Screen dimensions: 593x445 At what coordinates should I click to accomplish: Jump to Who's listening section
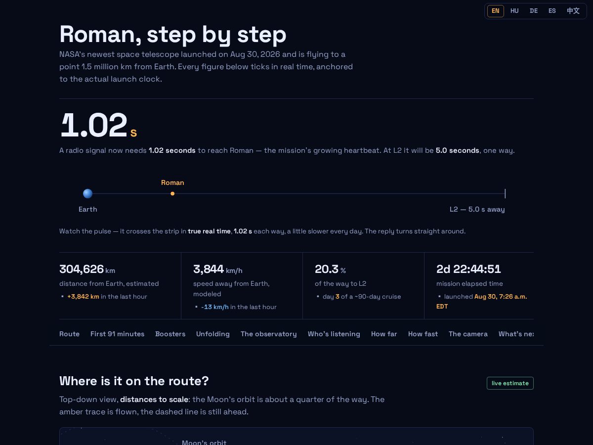click(x=334, y=334)
